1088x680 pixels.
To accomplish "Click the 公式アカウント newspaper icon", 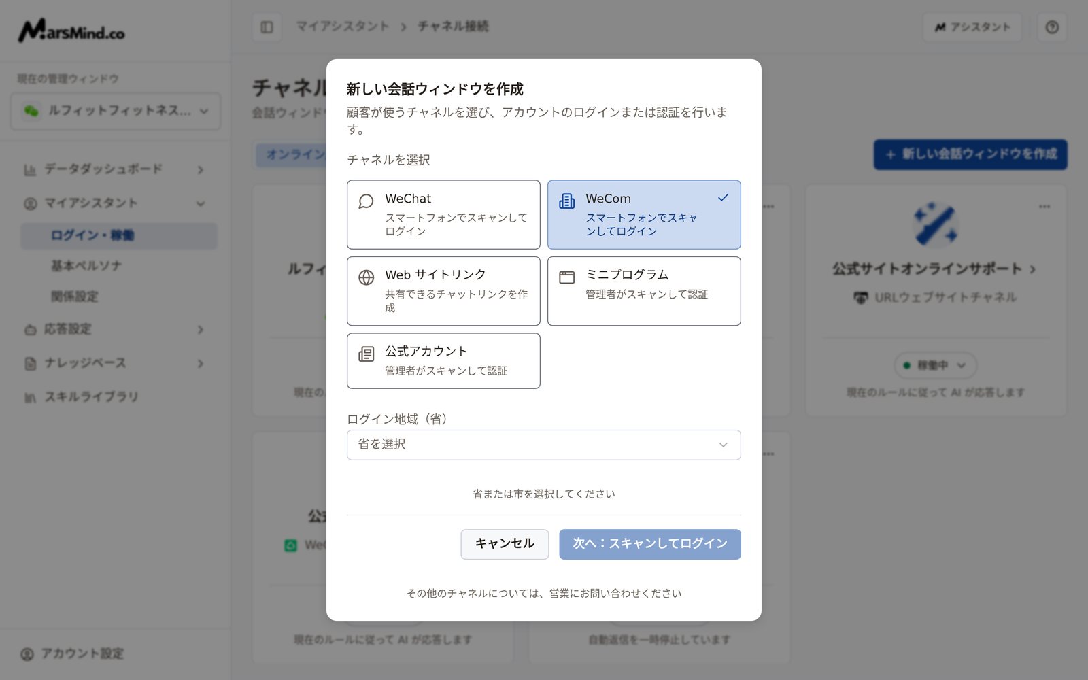I will (366, 354).
